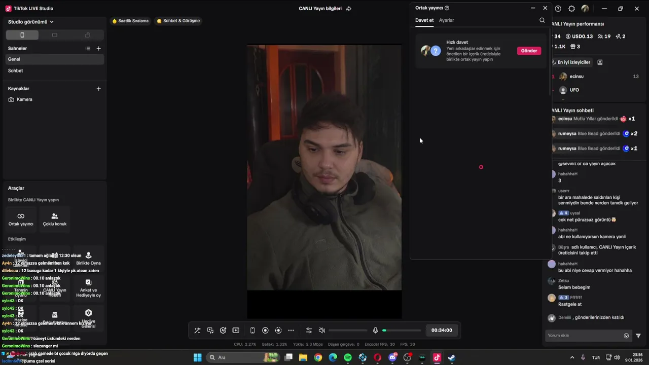This screenshot has height=365, width=649.
Task: Open the magic wand effects tool
Action: pyautogui.click(x=197, y=331)
